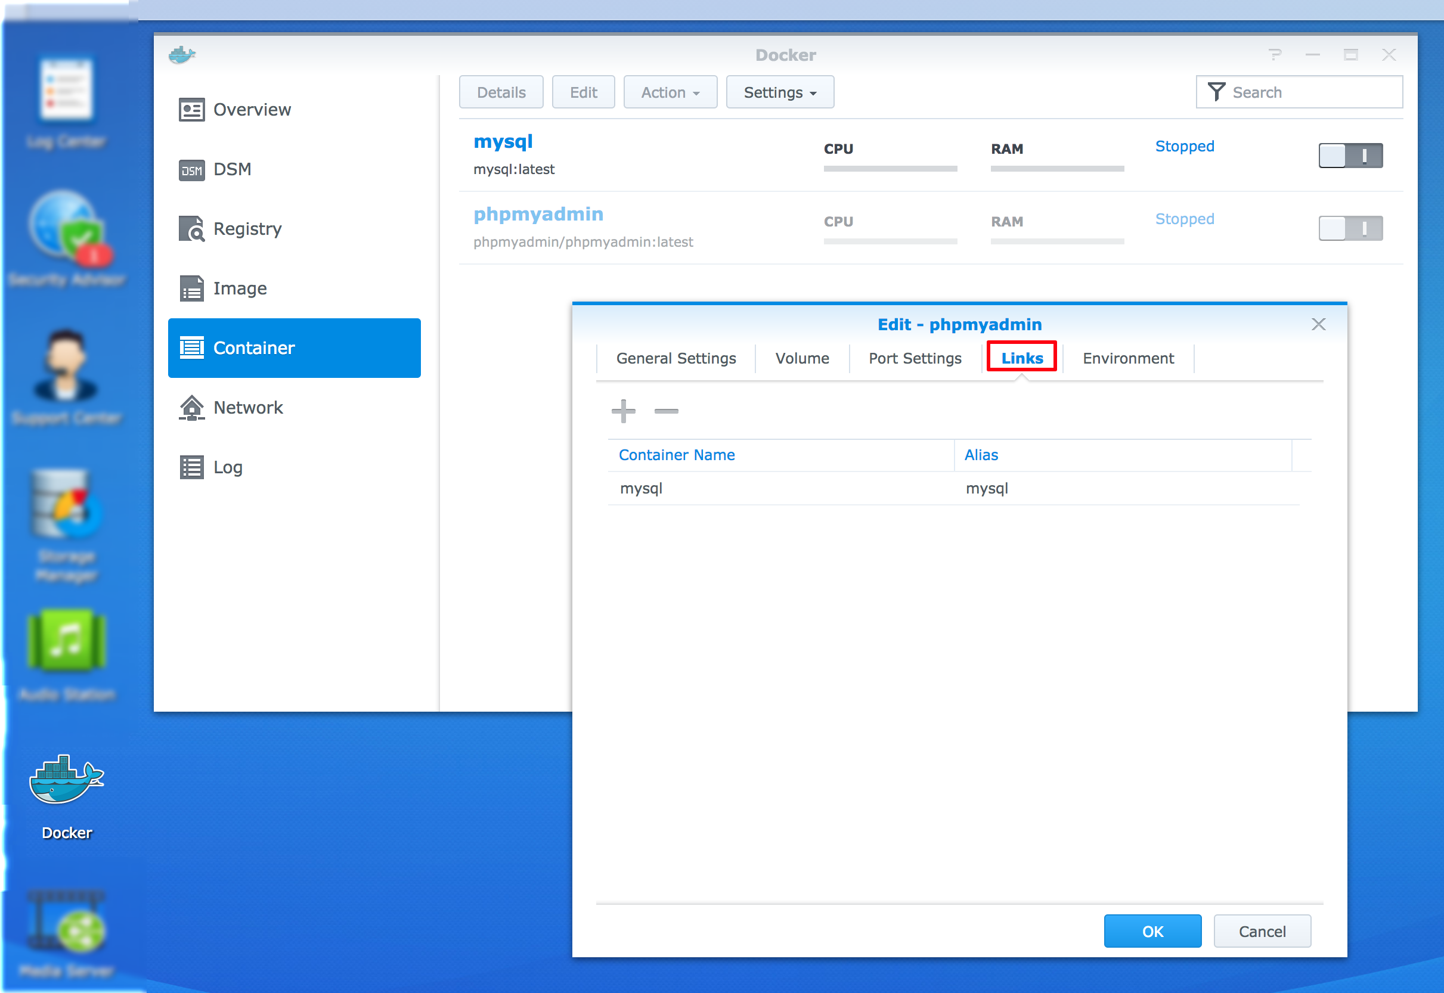Focus the Search field in Docker
Screen dimensions: 1444x993
(1299, 92)
